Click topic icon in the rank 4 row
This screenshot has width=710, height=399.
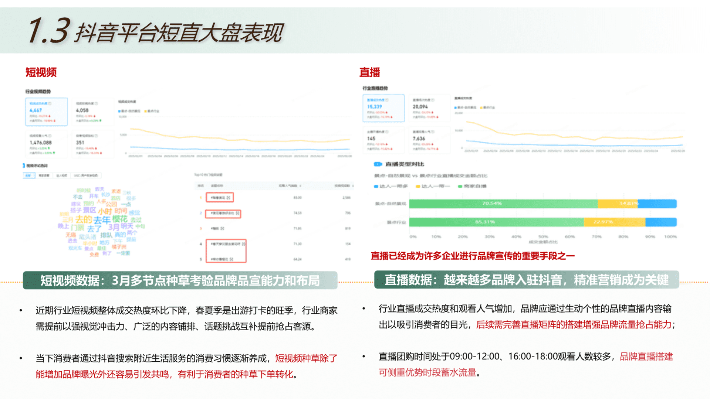click(243, 244)
